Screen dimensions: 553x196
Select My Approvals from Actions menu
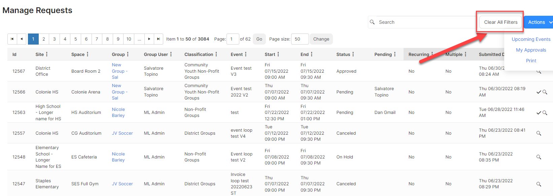531,50
